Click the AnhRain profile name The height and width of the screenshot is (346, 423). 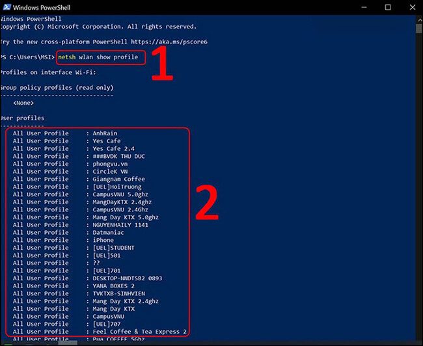[105, 133]
